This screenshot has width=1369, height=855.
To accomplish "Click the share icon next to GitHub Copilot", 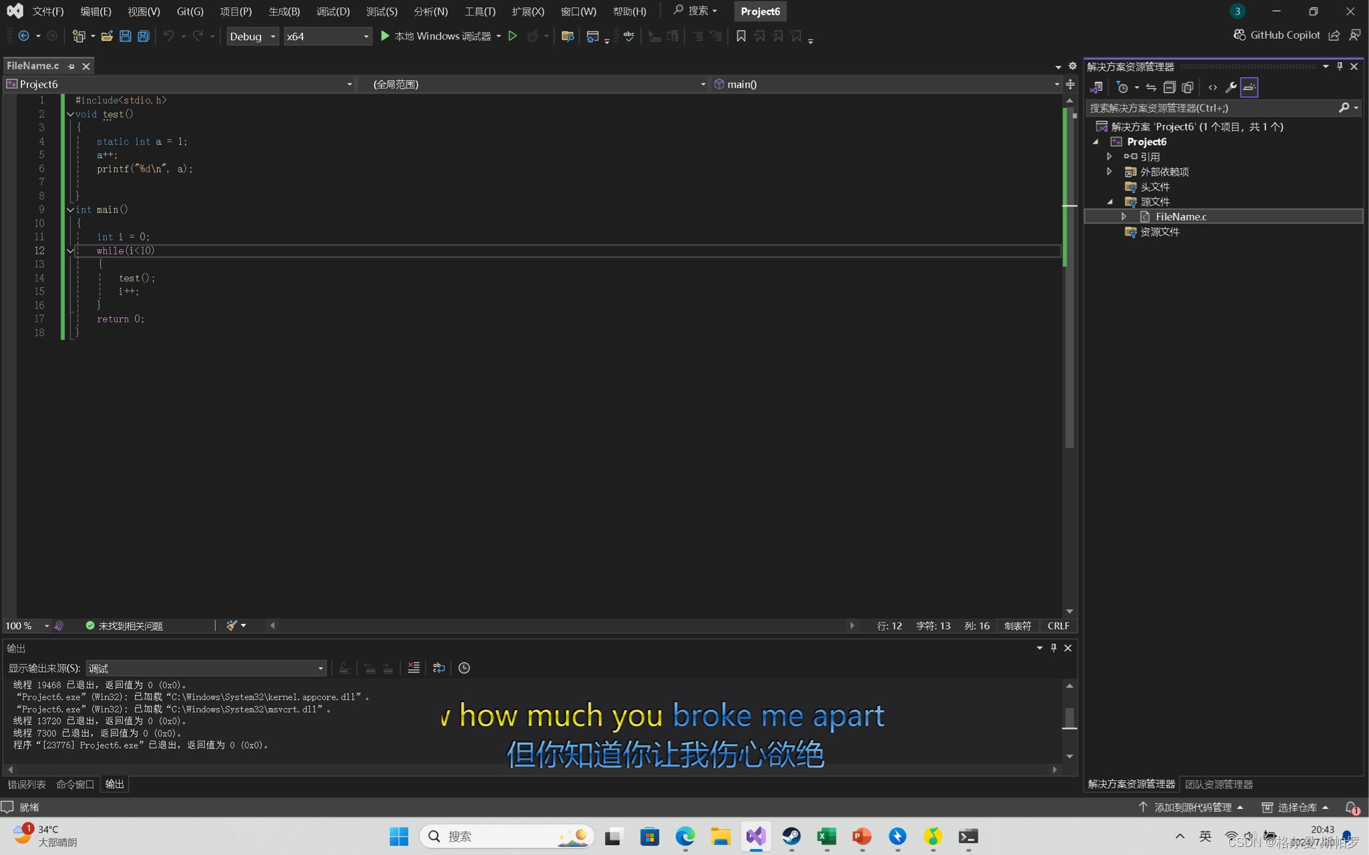I will pyautogui.click(x=1334, y=35).
